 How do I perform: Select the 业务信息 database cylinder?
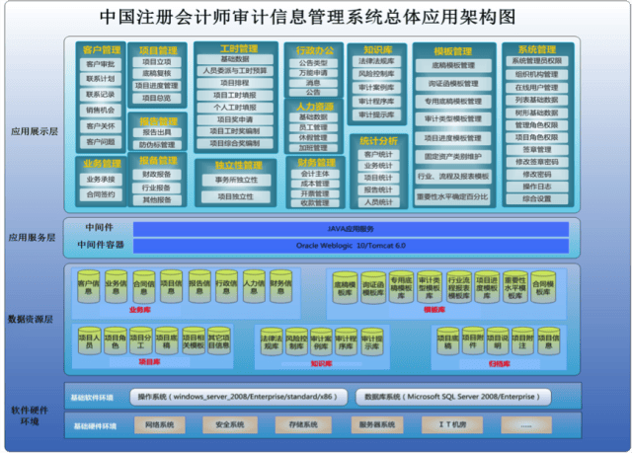[x=117, y=286]
